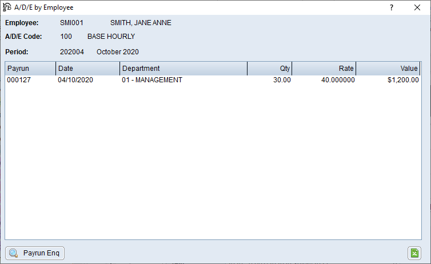Click the $1,200.00 value cell
Viewport: 431px width, 264px height.
coord(403,80)
